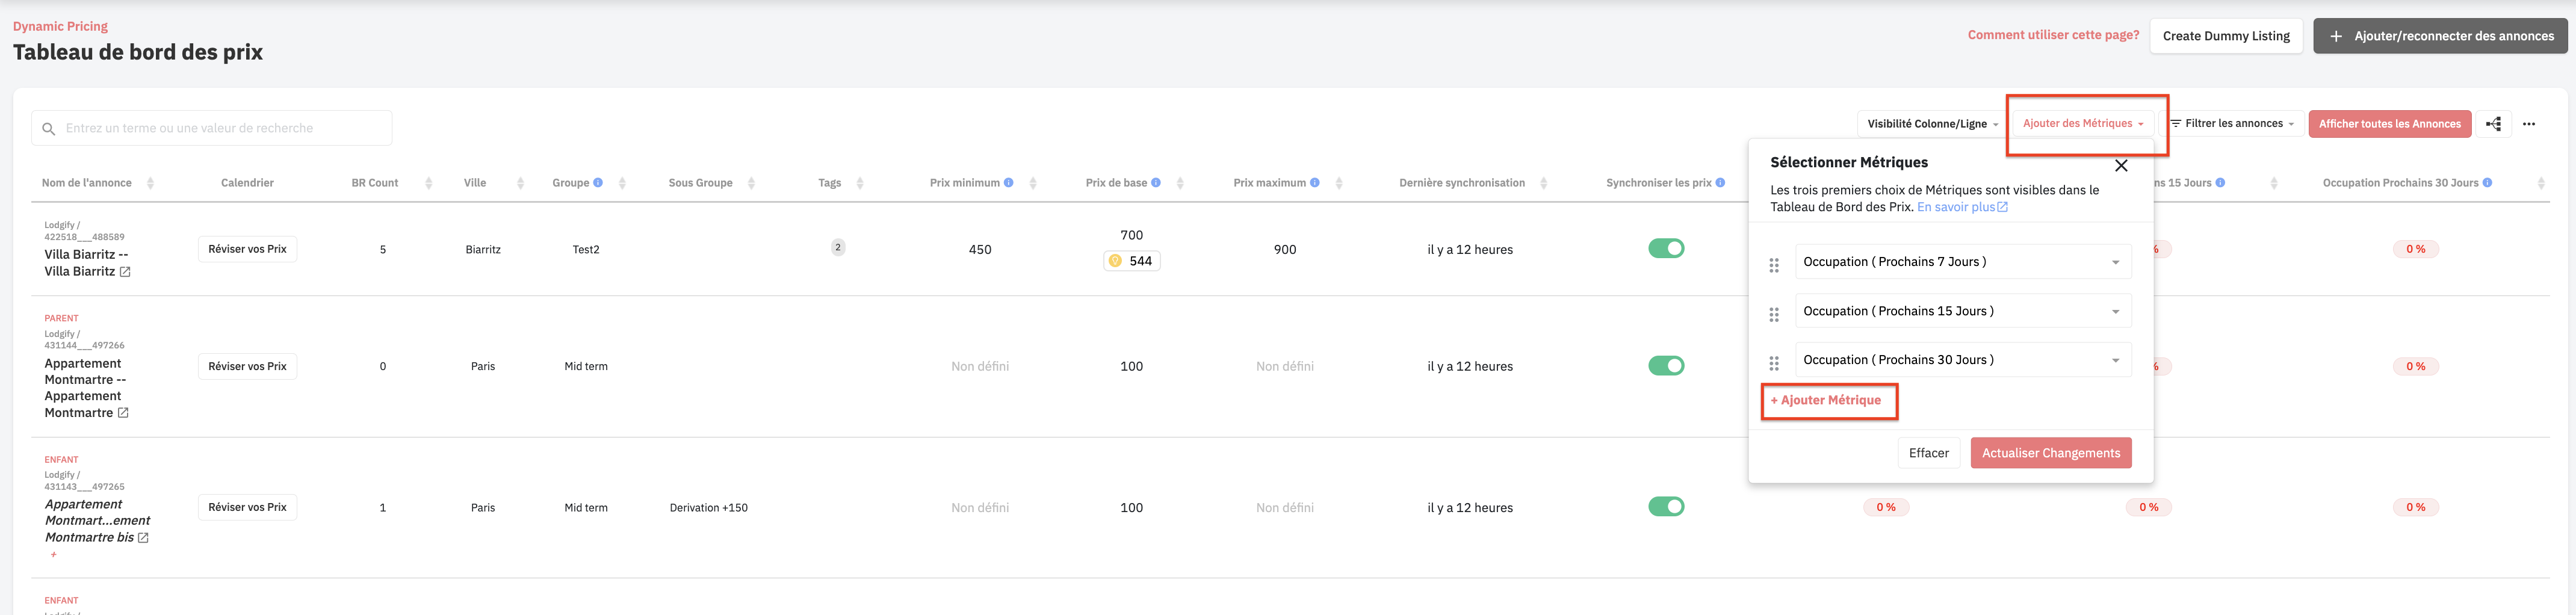Viewport: 2576px width, 615px height.
Task: Sort by Tags column
Action: [x=860, y=183]
